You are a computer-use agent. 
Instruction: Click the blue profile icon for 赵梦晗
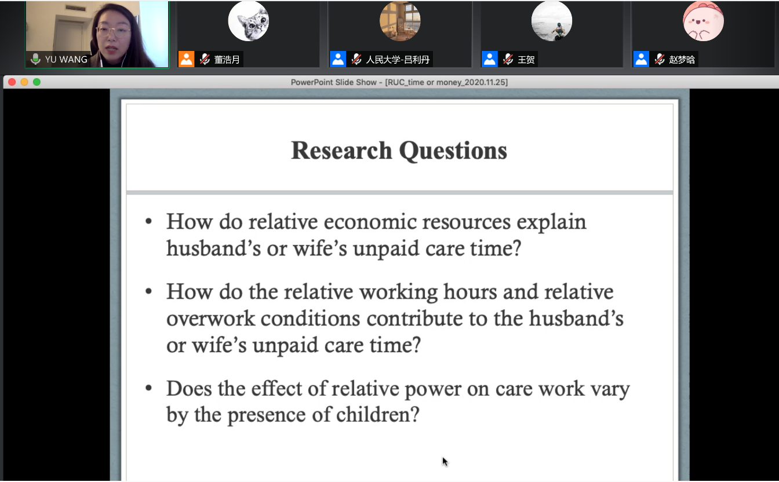point(641,59)
